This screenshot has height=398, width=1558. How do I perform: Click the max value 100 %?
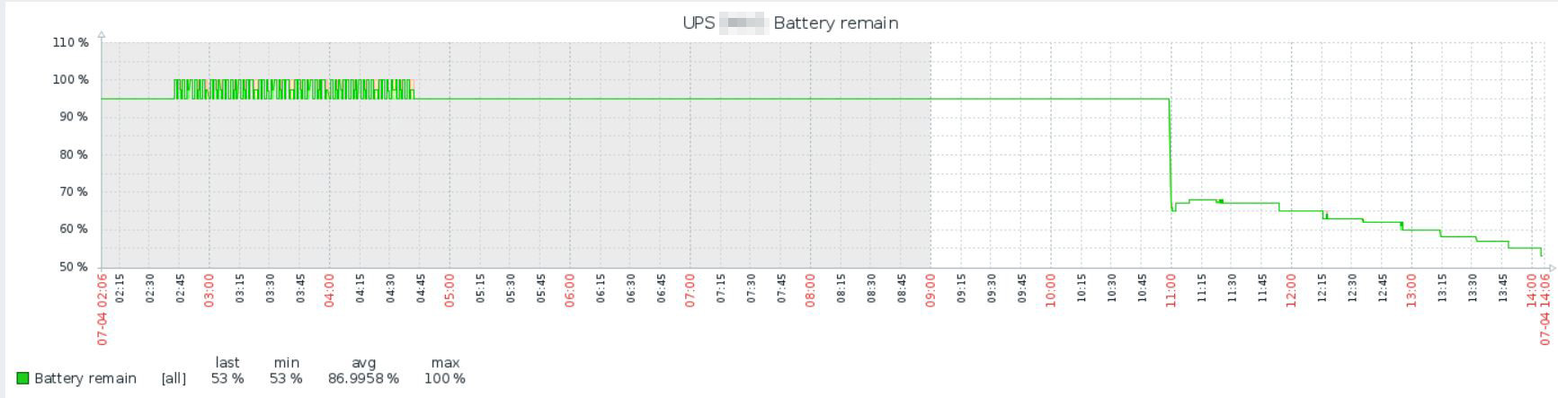click(x=445, y=378)
